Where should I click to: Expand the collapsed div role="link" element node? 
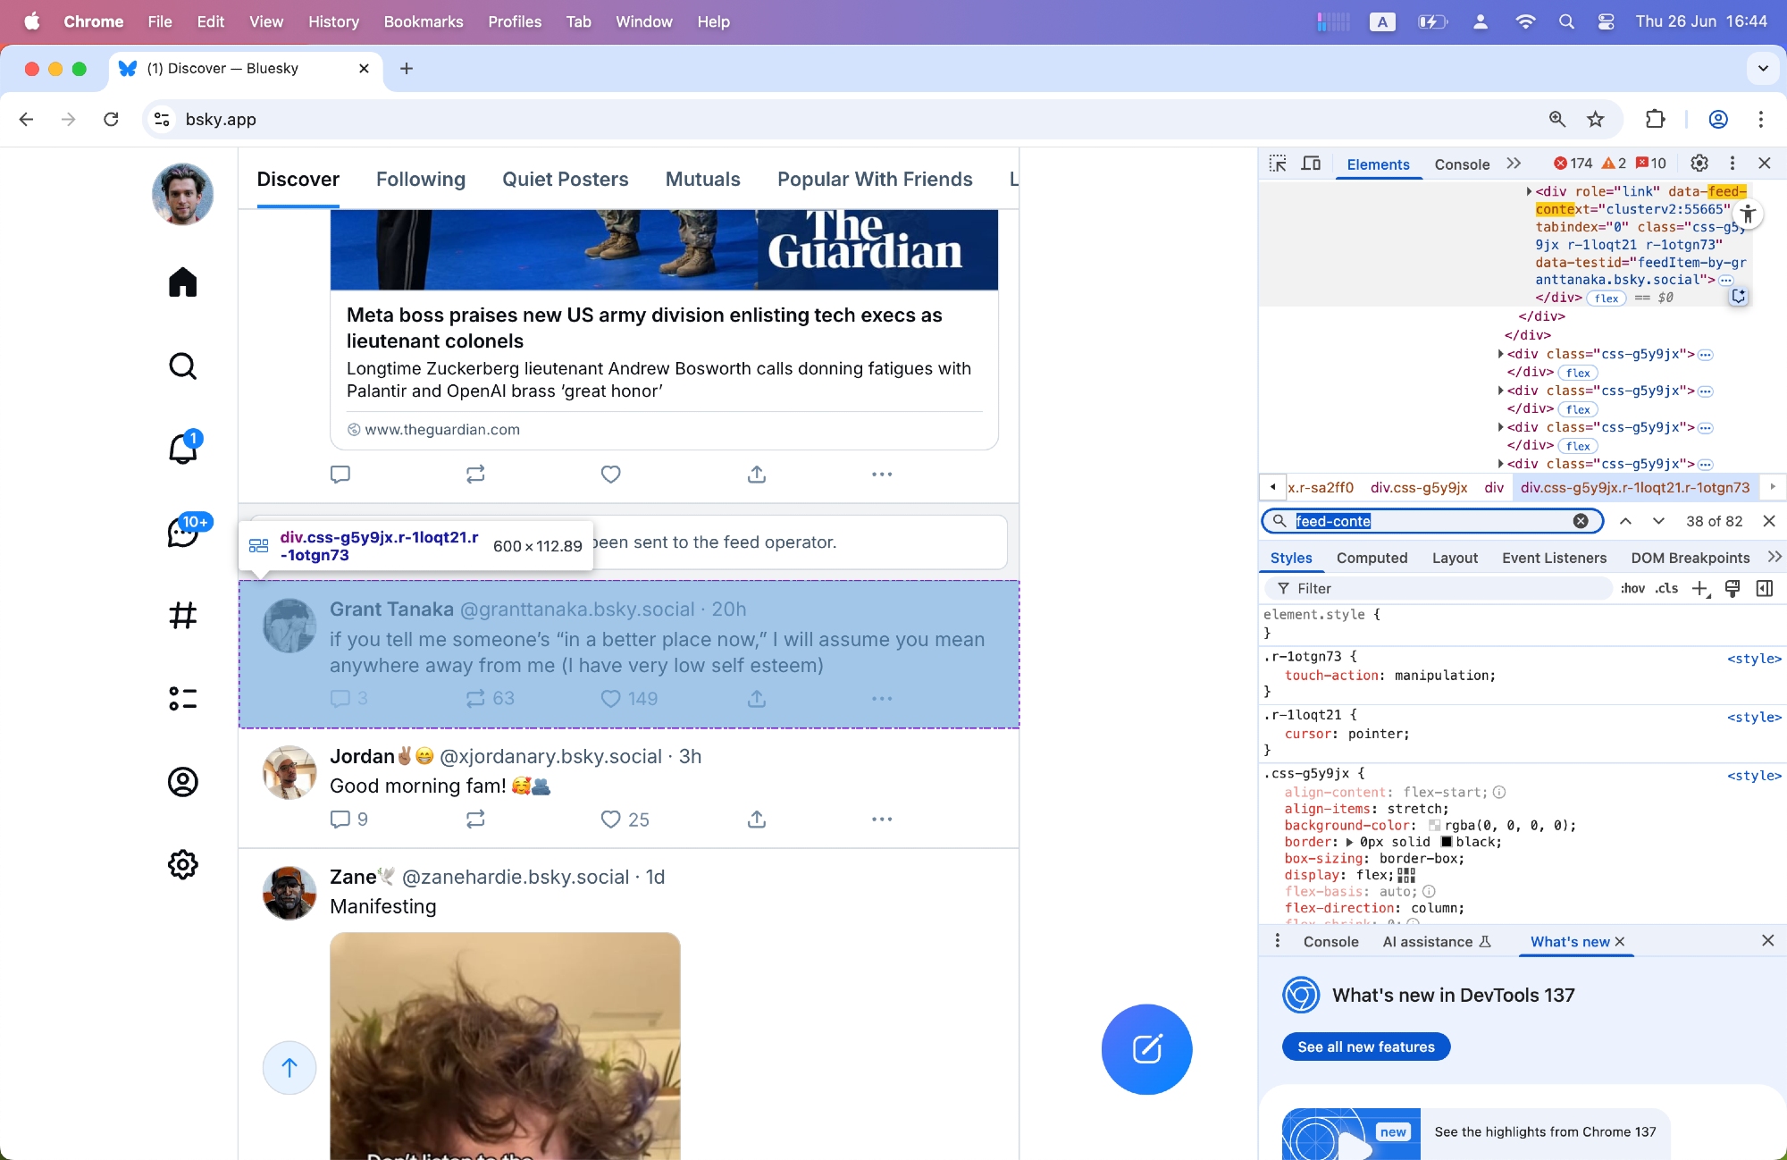(x=1529, y=191)
